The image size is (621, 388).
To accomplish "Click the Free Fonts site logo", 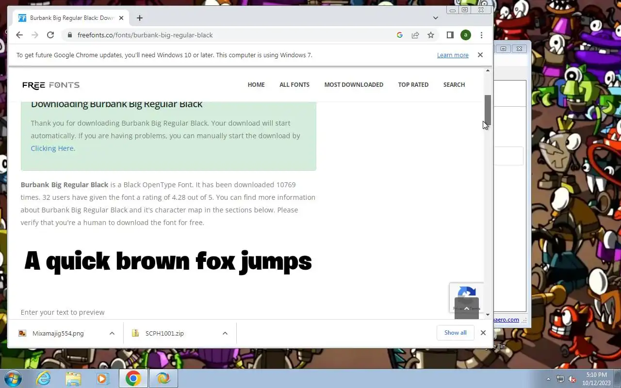I will point(51,85).
